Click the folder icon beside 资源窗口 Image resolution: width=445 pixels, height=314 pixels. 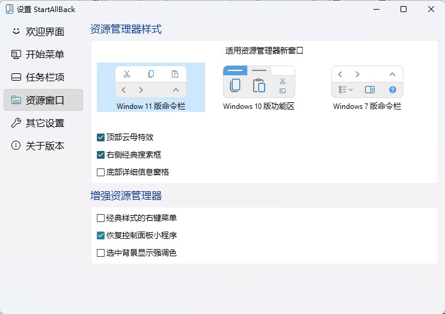(x=16, y=100)
